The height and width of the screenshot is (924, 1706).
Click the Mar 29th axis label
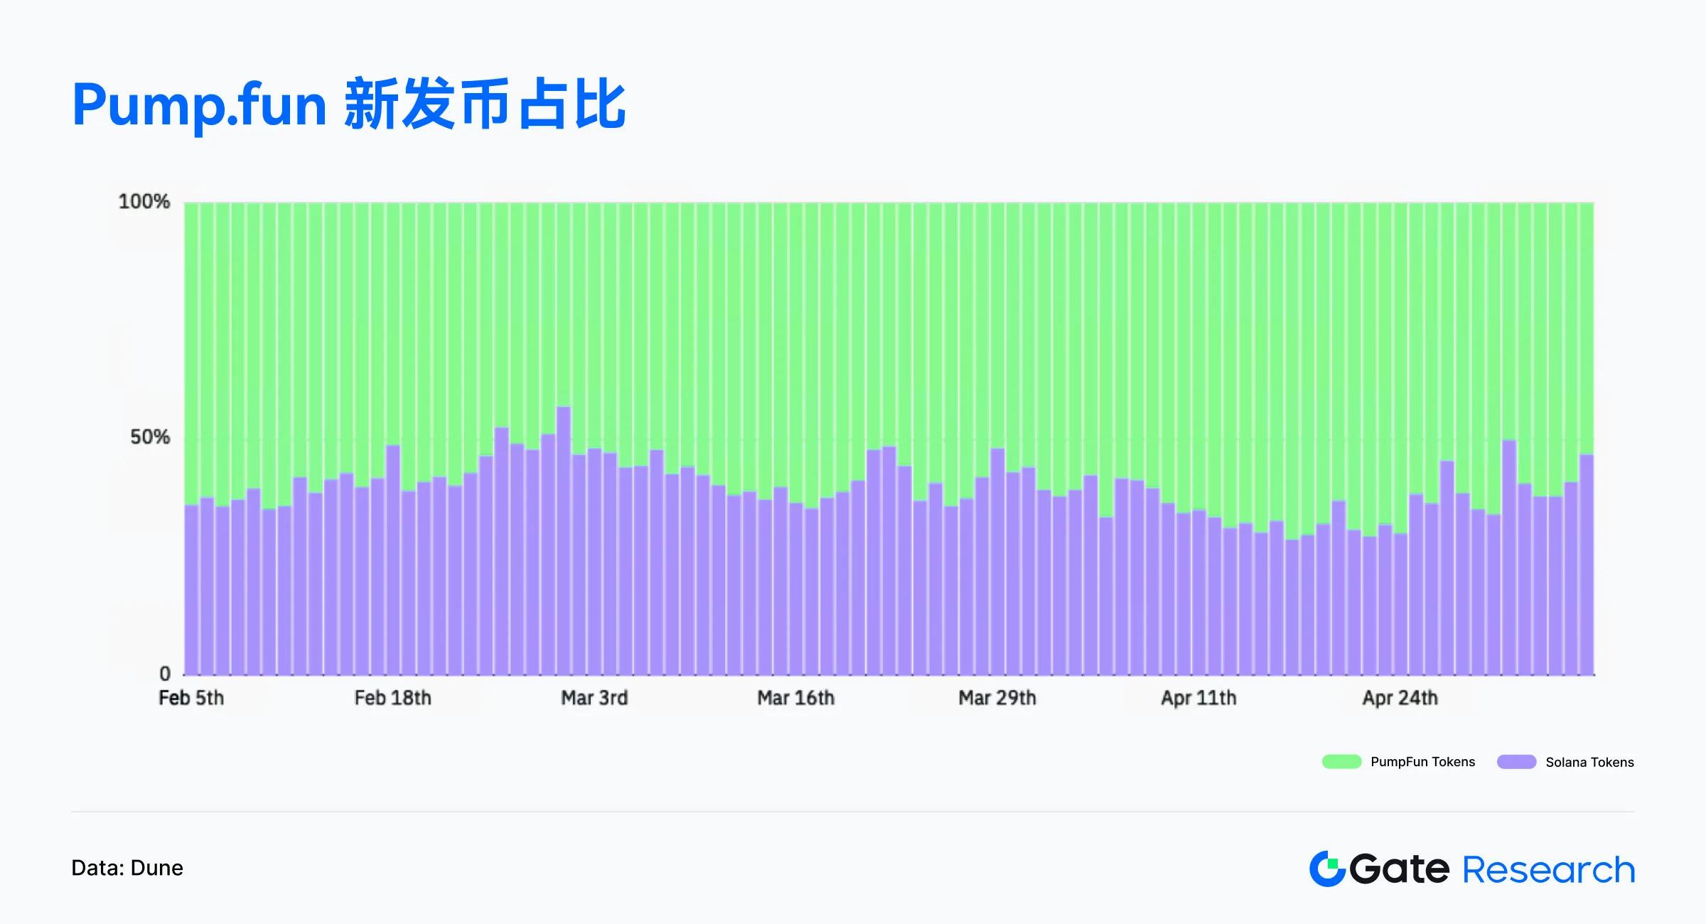997,698
